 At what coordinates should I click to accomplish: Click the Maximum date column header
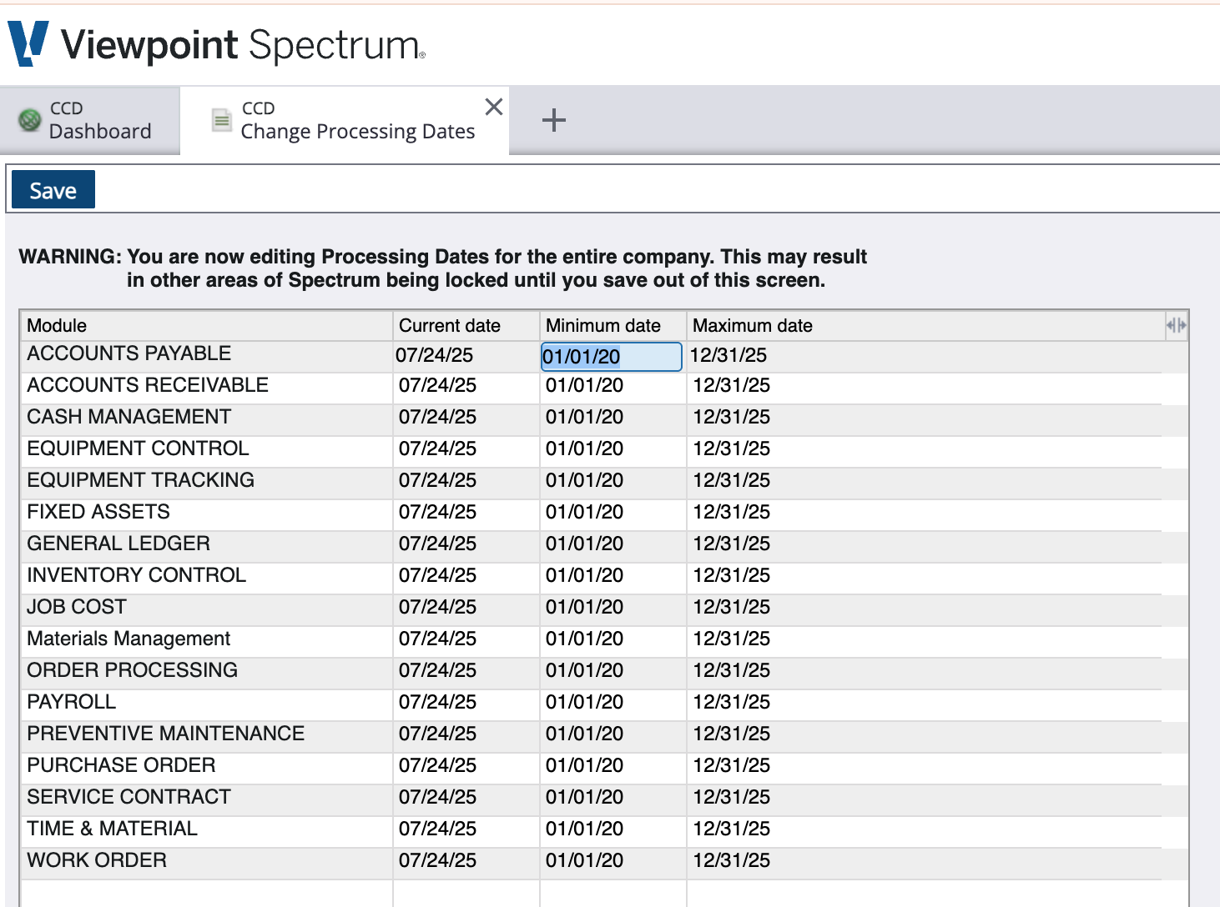pos(925,325)
